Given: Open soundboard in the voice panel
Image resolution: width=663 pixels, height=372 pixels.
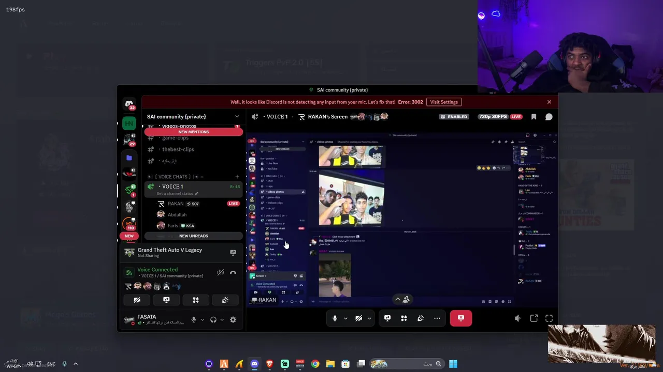Looking at the screenshot, I should [225, 300].
